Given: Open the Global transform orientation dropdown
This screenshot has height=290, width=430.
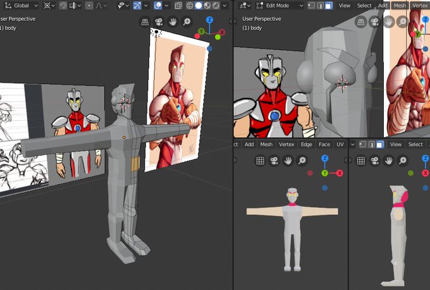Looking at the screenshot, I should (21, 6).
